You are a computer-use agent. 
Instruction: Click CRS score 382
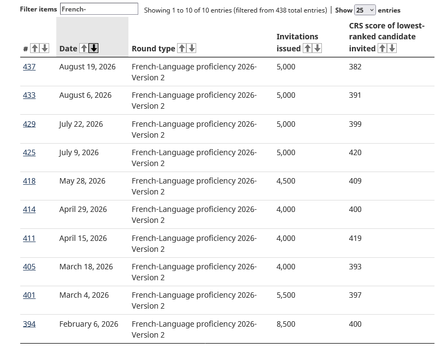(x=355, y=67)
